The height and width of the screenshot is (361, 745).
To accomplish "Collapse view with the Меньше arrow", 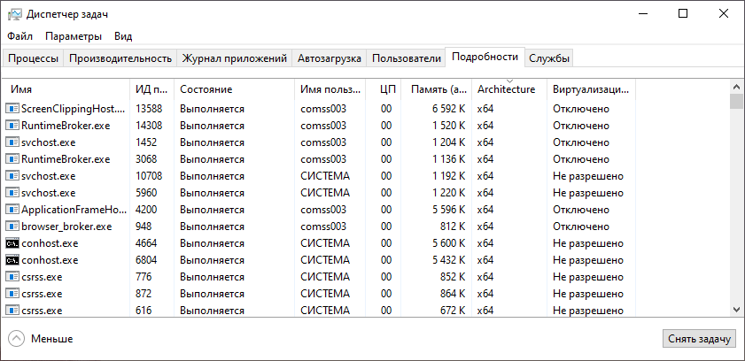I will pyautogui.click(x=17, y=338).
